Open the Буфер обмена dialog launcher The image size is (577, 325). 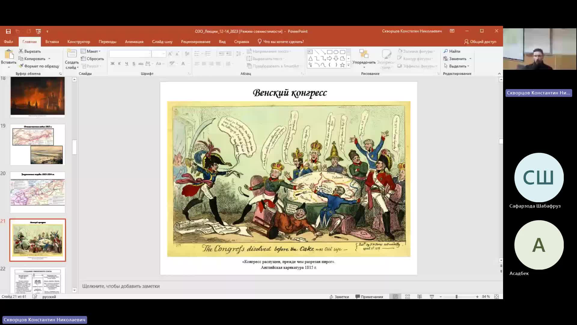pyautogui.click(x=60, y=74)
